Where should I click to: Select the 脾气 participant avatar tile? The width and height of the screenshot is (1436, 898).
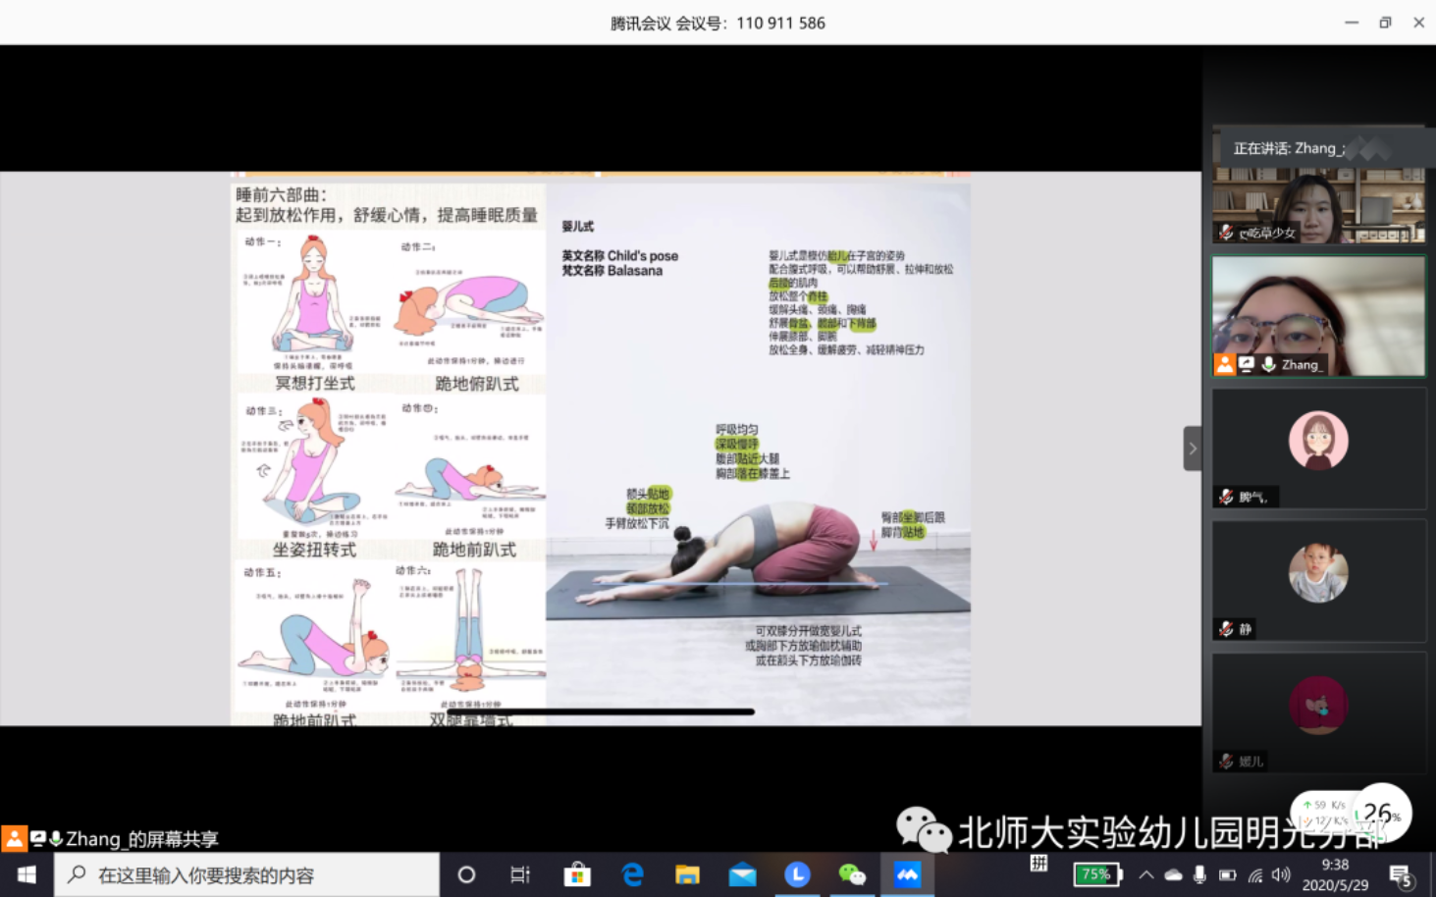click(x=1317, y=441)
